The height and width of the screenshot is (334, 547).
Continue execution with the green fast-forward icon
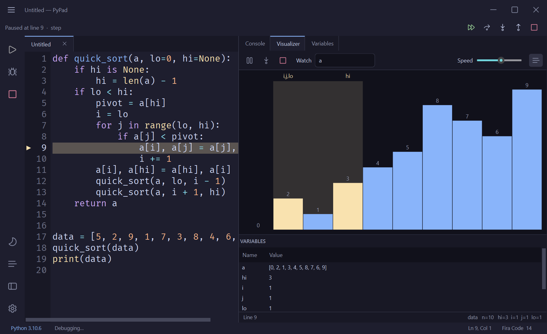click(x=471, y=28)
